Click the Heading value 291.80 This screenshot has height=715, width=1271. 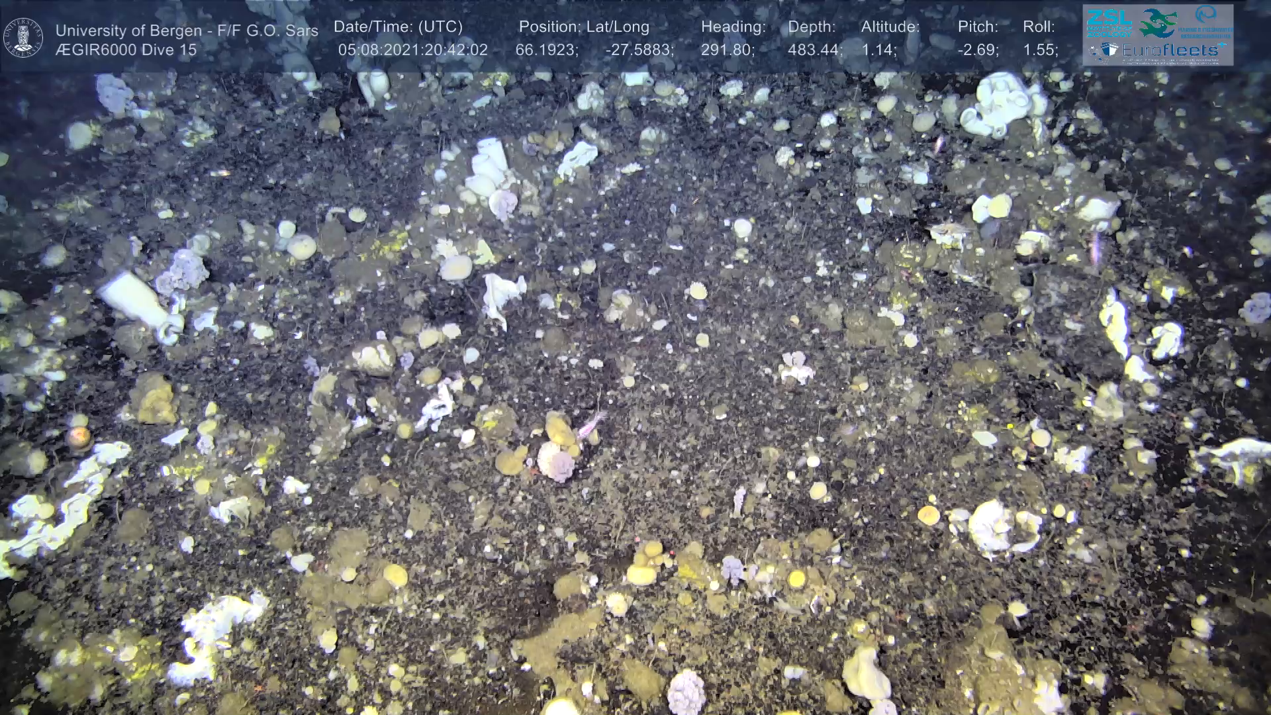(727, 50)
